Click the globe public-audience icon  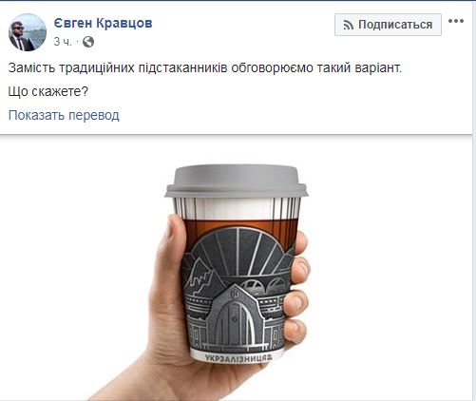point(88,42)
